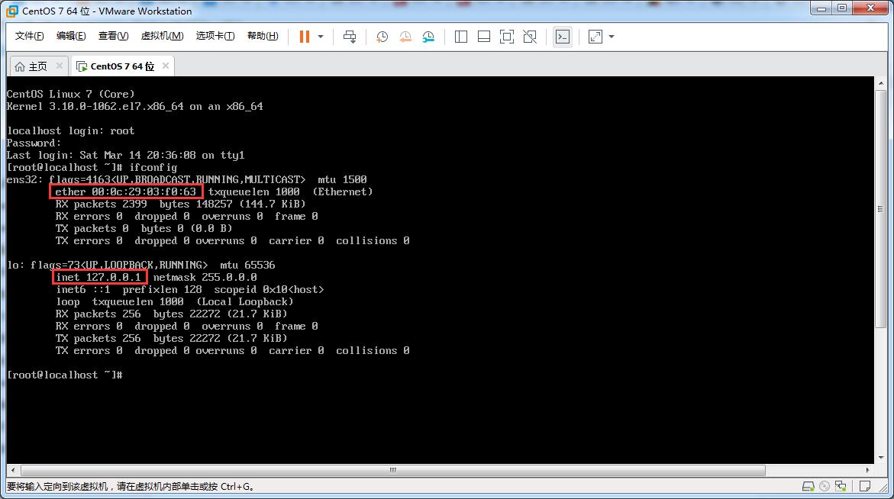This screenshot has width=894, height=499.
Task: Send Ctrl+Alt+Del to the guest OS
Action: coord(350,36)
